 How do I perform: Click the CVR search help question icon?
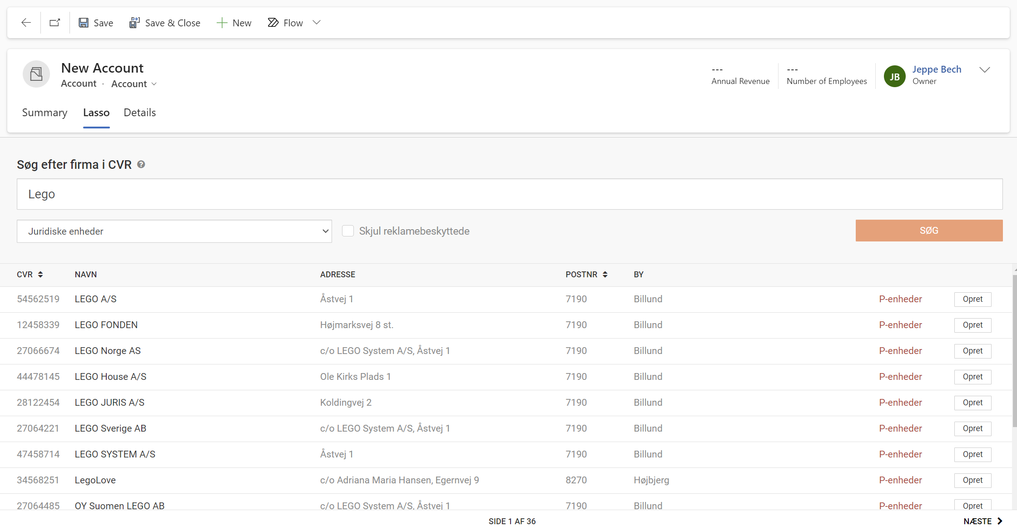[141, 164]
